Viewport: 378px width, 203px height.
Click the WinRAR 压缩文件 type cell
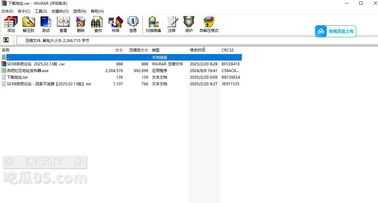[167, 64]
